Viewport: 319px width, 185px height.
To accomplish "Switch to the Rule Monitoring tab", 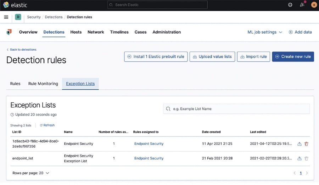I will pos(43,84).
